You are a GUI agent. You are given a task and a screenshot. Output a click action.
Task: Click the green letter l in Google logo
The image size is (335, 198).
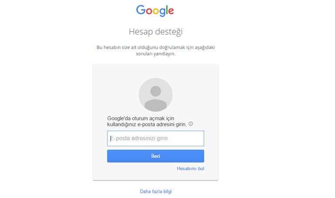[167, 10]
